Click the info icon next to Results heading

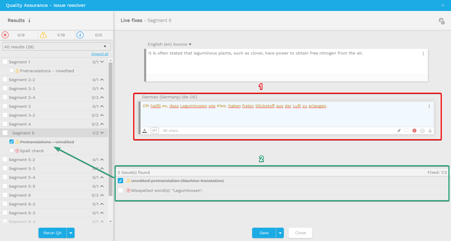(x=29, y=20)
